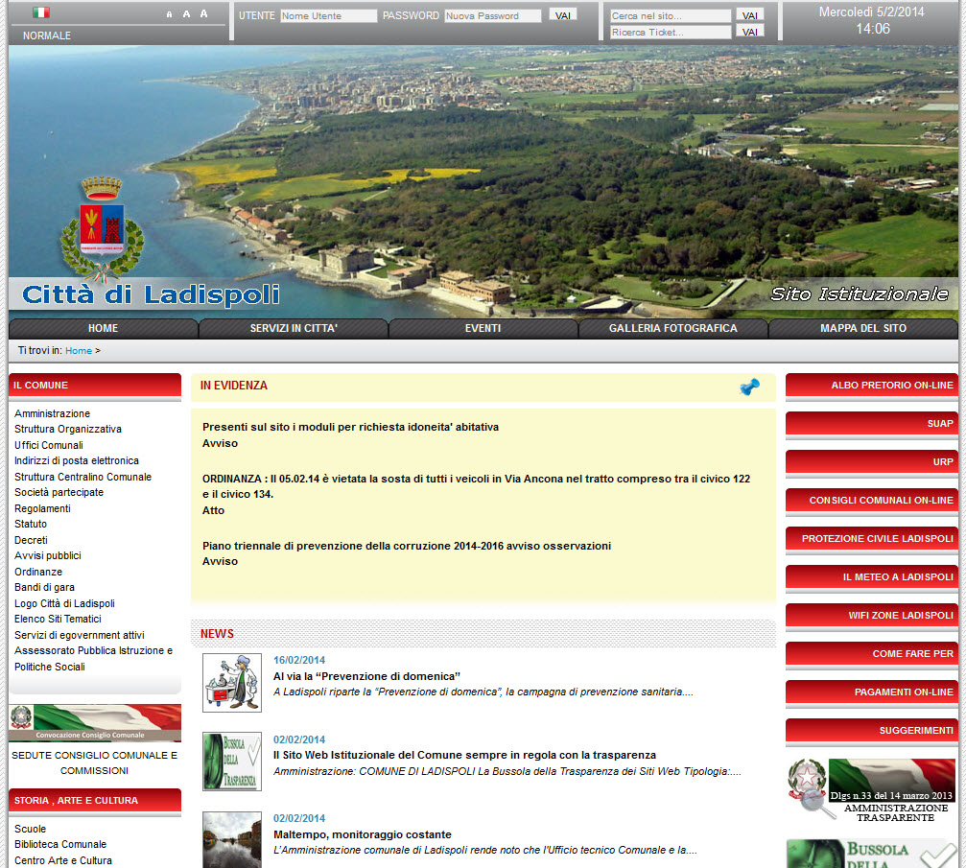Select the largest font size 'A' icon

[x=203, y=14]
